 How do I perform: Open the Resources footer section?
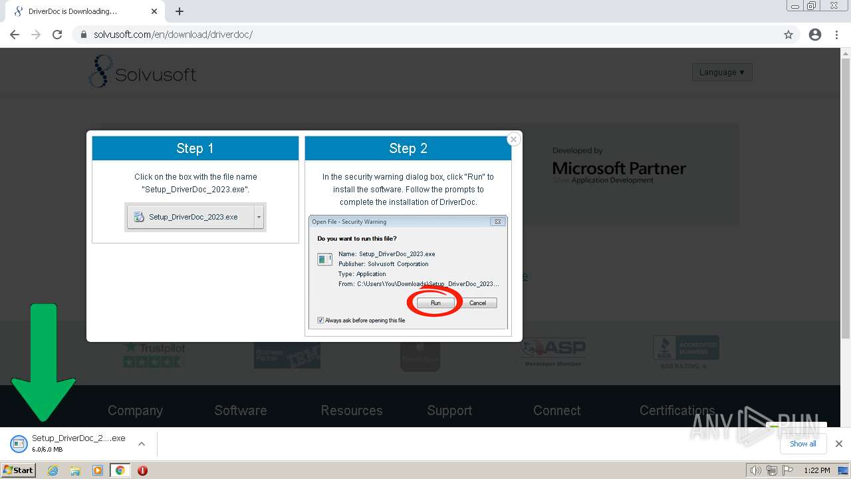(x=352, y=410)
